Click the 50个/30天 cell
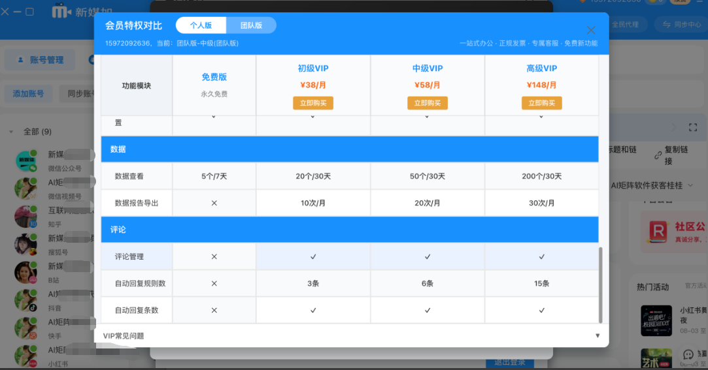Screen dimensions: 708x370 click(x=427, y=176)
